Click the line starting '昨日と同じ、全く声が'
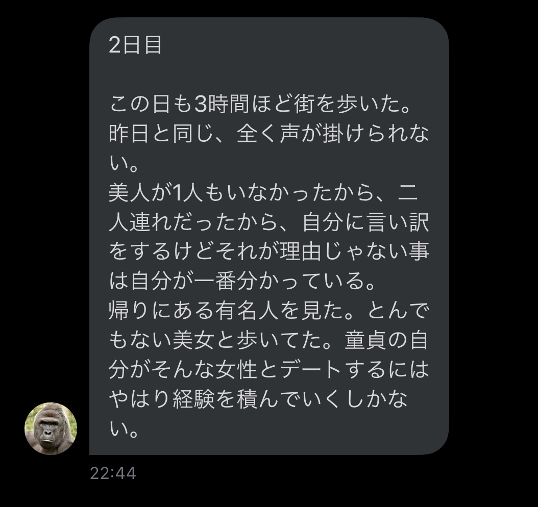The height and width of the screenshot is (507, 538). 269,133
